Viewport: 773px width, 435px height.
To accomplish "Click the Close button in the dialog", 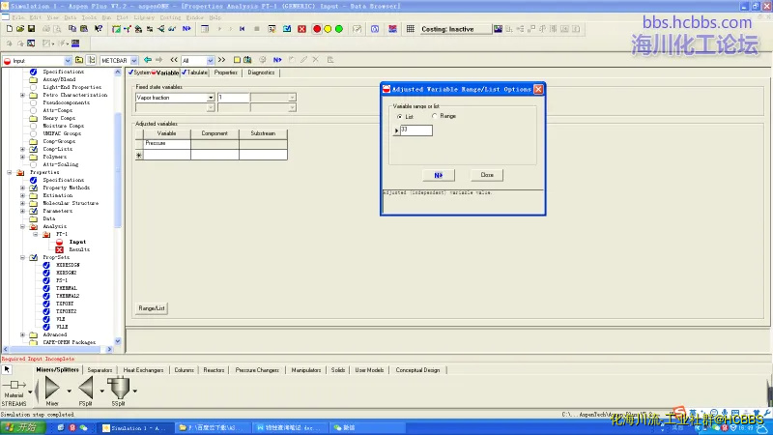I will click(487, 175).
